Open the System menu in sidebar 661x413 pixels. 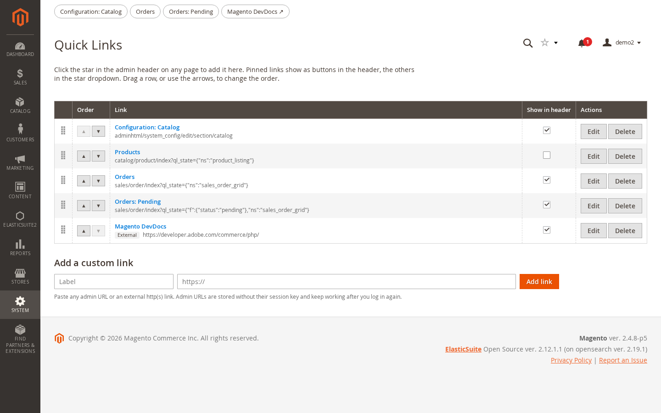pyautogui.click(x=20, y=304)
